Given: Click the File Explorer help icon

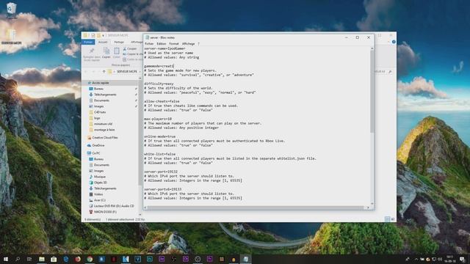Looking at the screenshot, I should tap(394, 42).
